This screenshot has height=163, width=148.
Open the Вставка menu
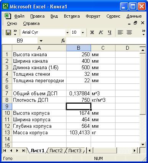click(x=72, y=16)
